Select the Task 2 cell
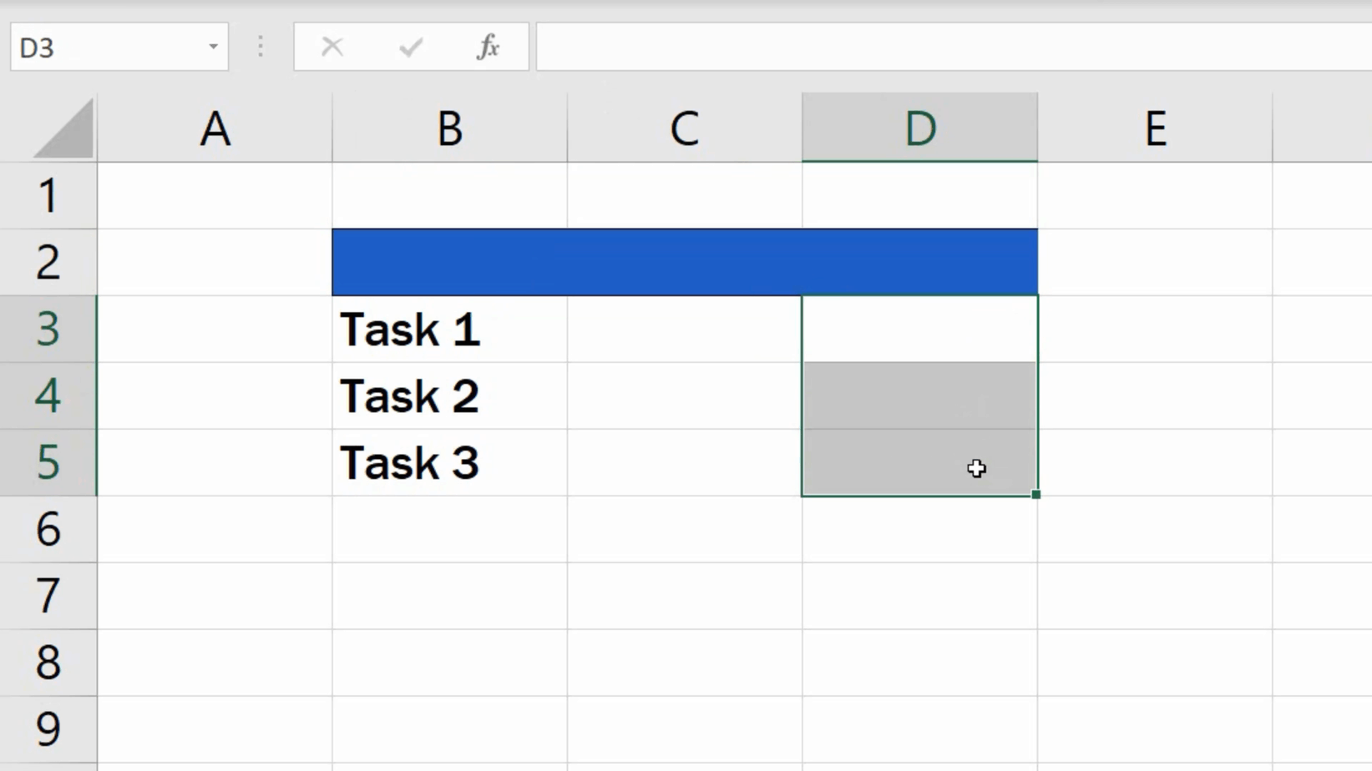The image size is (1372, 771). click(449, 396)
